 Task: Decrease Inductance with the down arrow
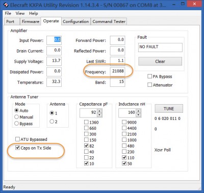coord(138,115)
